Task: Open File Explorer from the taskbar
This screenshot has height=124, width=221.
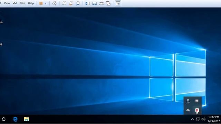Action: [26, 119]
